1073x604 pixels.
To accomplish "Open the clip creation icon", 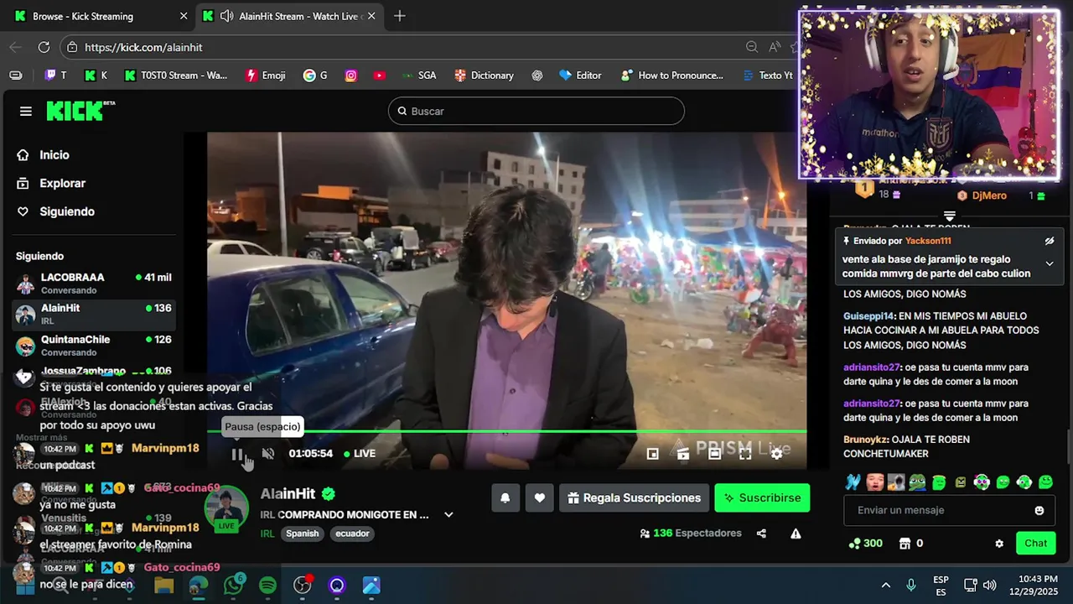I will click(683, 454).
